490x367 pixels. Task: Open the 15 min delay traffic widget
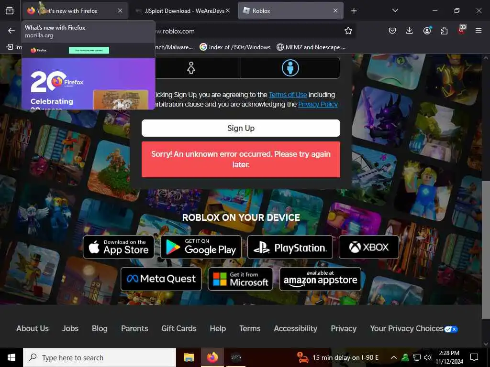[x=337, y=357]
